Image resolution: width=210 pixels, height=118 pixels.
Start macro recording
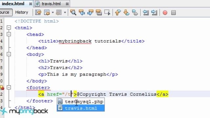pyautogui.click(x=165, y=13)
